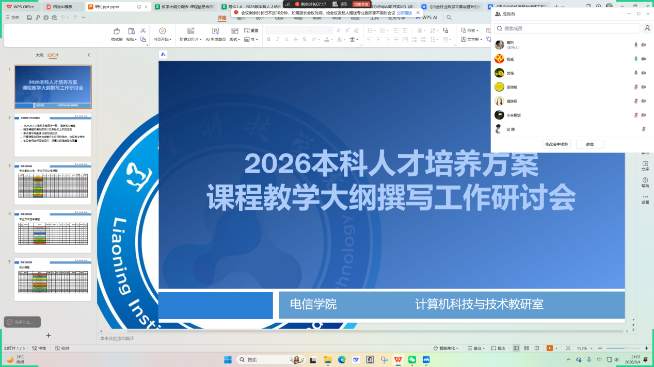The image size is (654, 367).
Task: Toggle 杨威's green microphone icon
Action: (x=636, y=59)
